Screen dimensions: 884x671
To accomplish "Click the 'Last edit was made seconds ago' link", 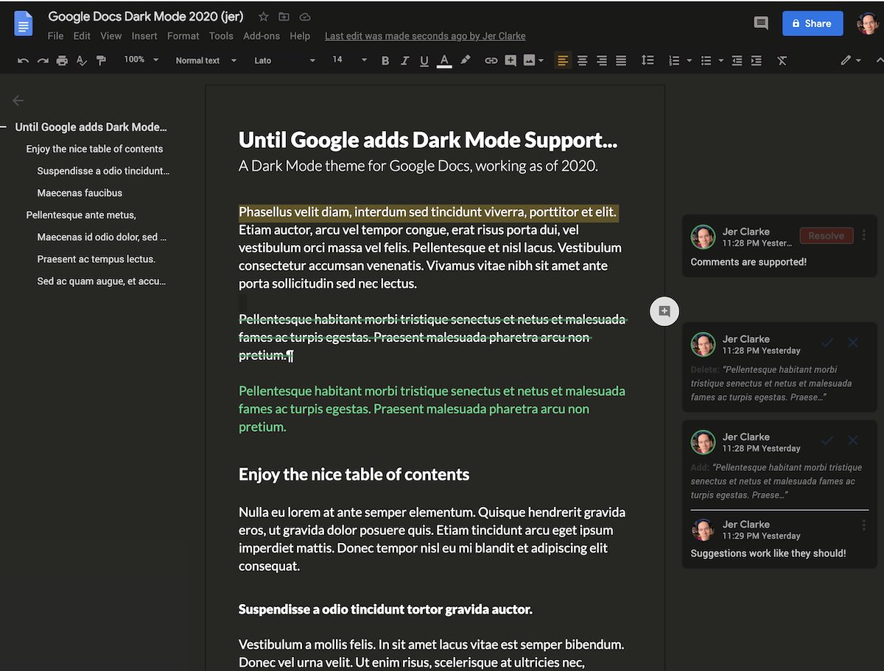I will coord(425,36).
